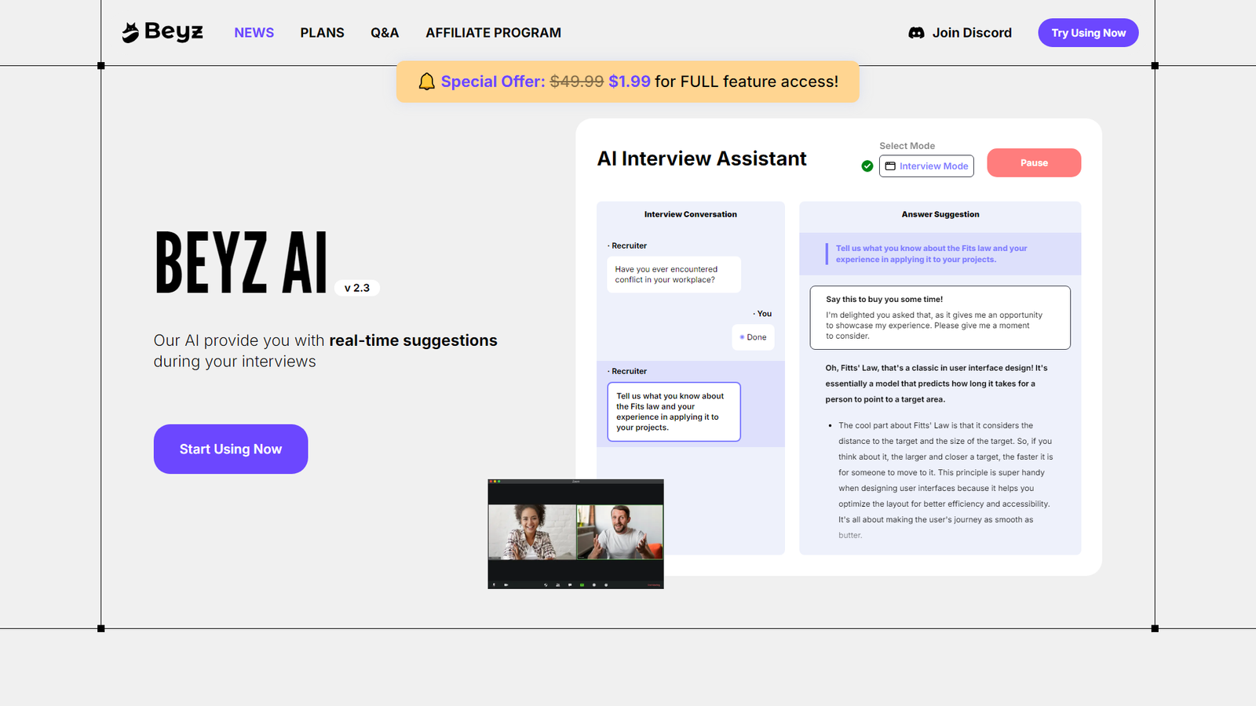Select the 'Have you ever encountered conflict' message
The width and height of the screenshot is (1256, 706).
click(674, 275)
